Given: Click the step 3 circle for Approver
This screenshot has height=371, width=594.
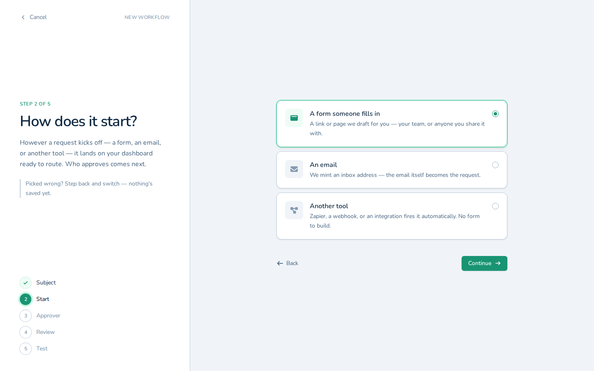Looking at the screenshot, I should point(26,316).
